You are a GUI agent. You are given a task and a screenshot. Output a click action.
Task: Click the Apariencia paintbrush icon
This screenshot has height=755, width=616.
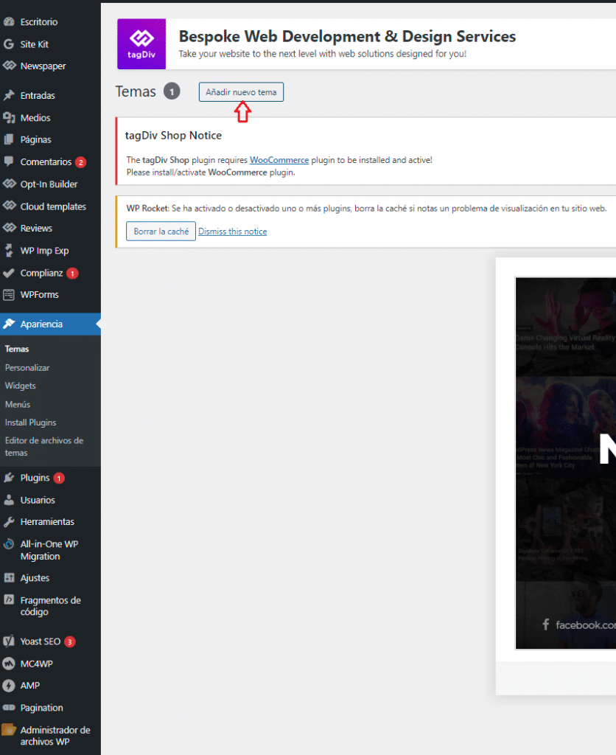pyautogui.click(x=9, y=324)
